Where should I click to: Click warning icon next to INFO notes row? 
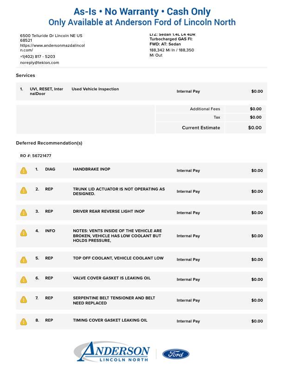tap(24, 233)
